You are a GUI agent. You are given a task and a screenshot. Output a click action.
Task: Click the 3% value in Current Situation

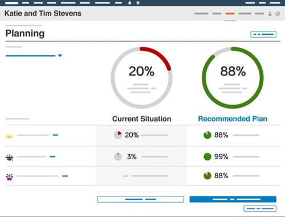[x=132, y=156]
